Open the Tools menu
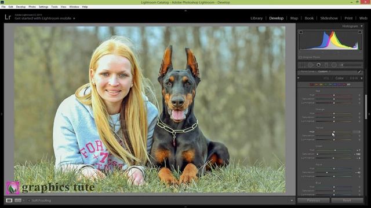Image resolution: width=371 pixels, height=208 pixels. [54, 7]
